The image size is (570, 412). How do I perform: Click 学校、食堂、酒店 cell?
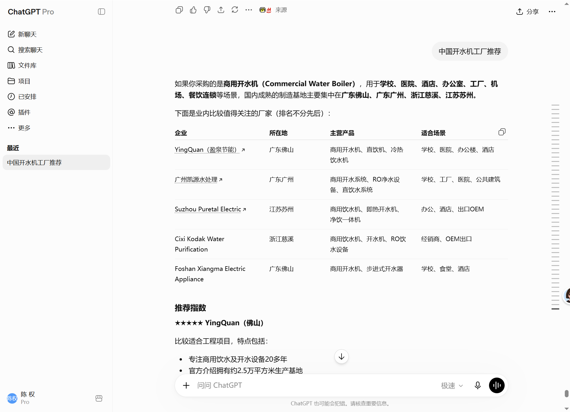445,269
